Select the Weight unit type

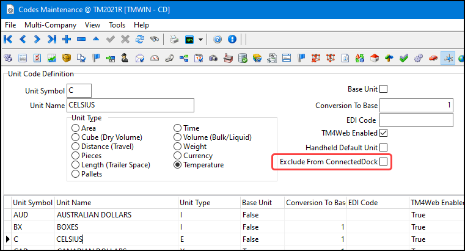pos(178,147)
